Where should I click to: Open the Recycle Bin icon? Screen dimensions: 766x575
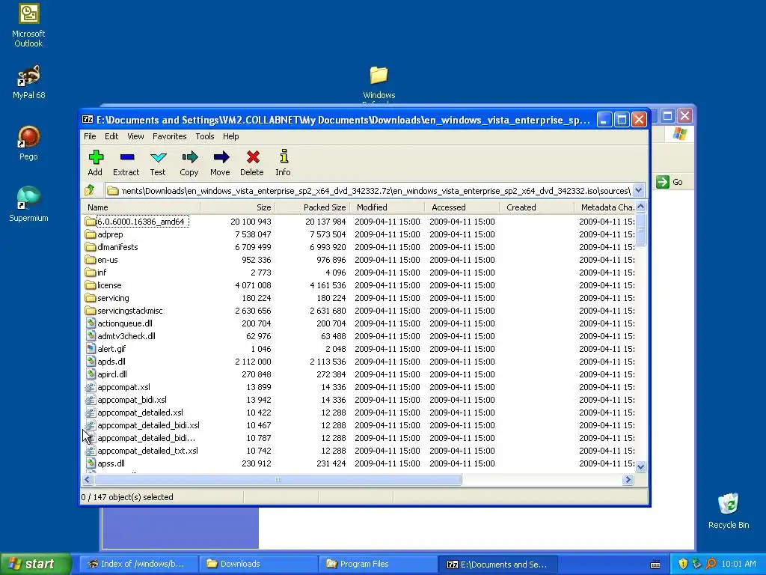(x=729, y=504)
